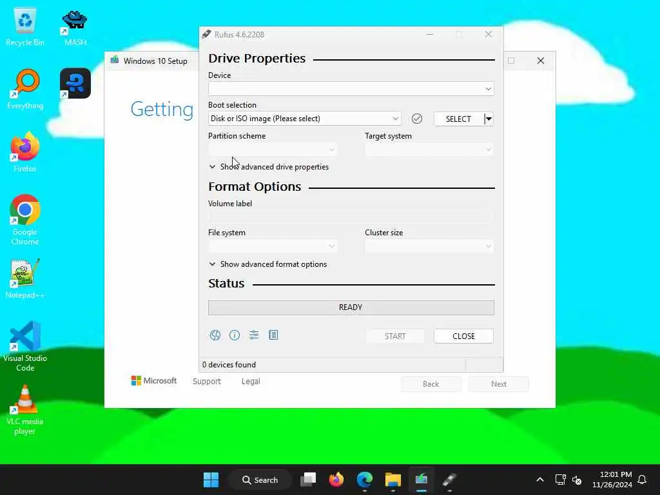The image size is (660, 495).
Task: Open the Device dropdown in Rufus
Action: pyautogui.click(x=351, y=89)
